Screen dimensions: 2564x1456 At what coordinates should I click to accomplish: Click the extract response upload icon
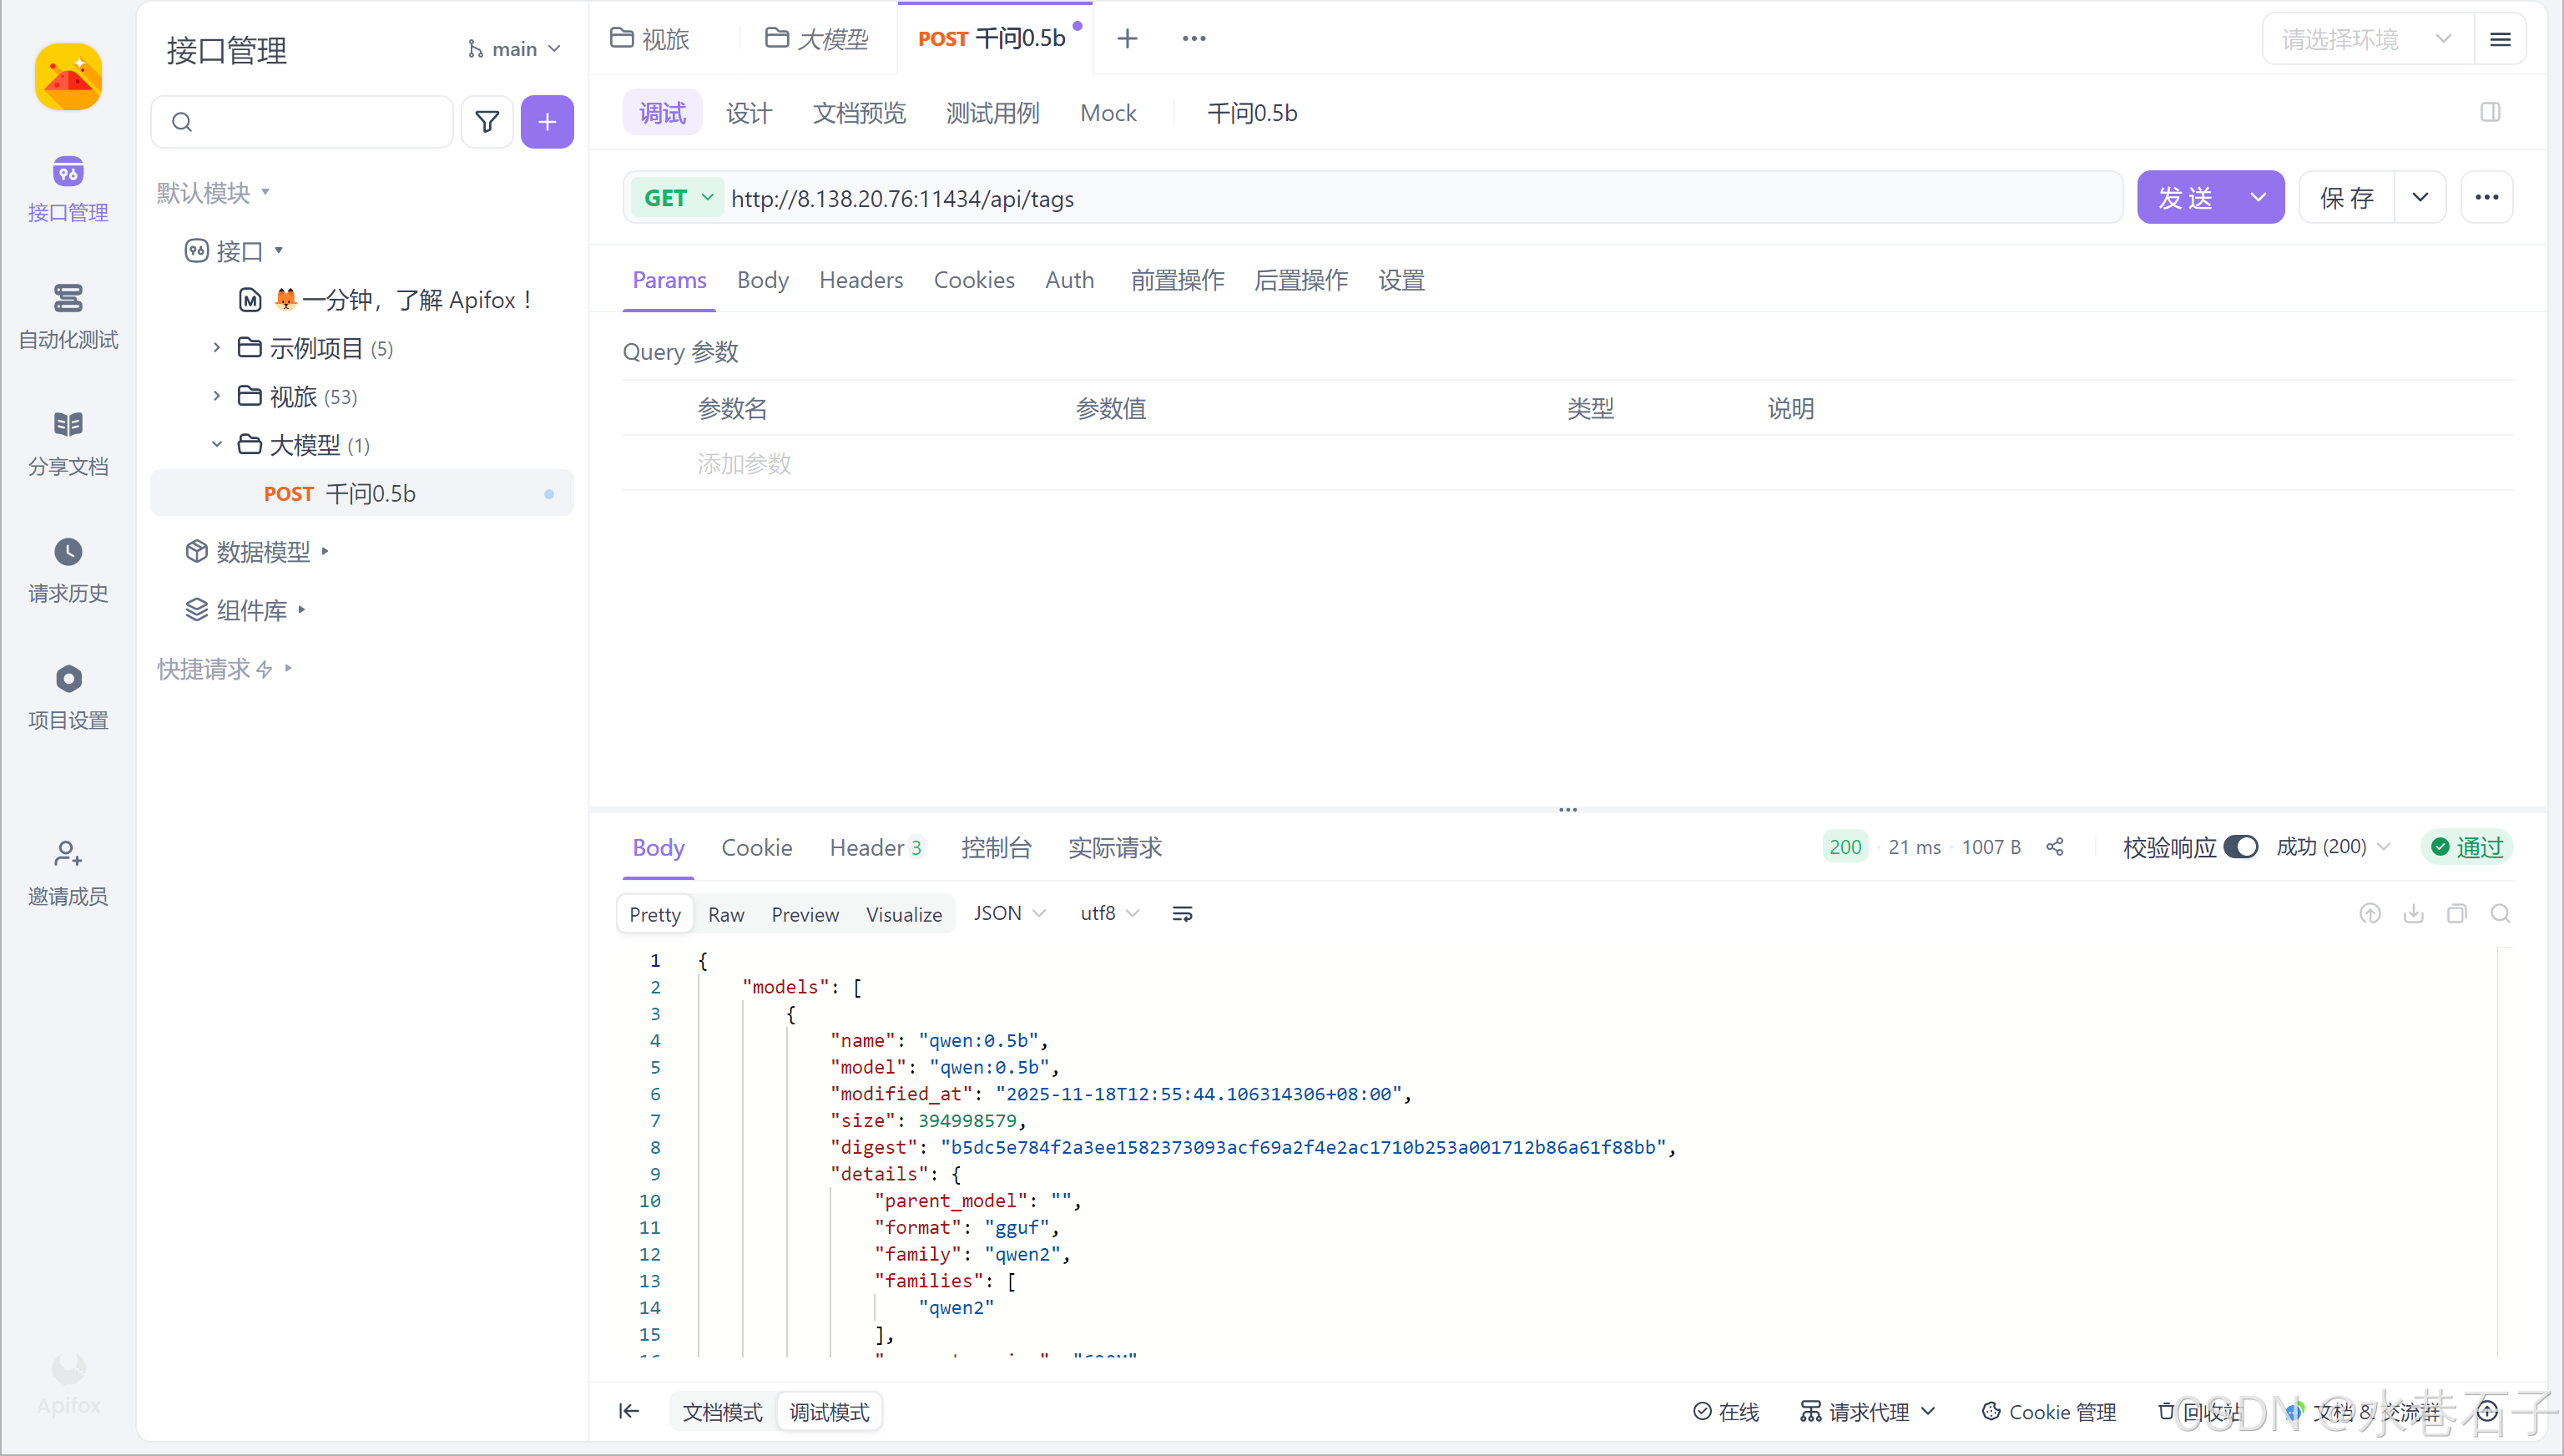(2370, 913)
